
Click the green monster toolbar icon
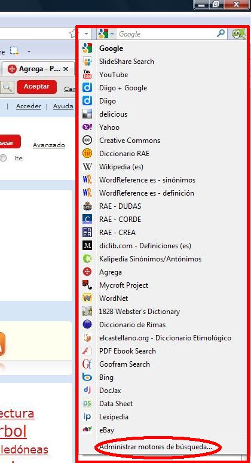238,34
